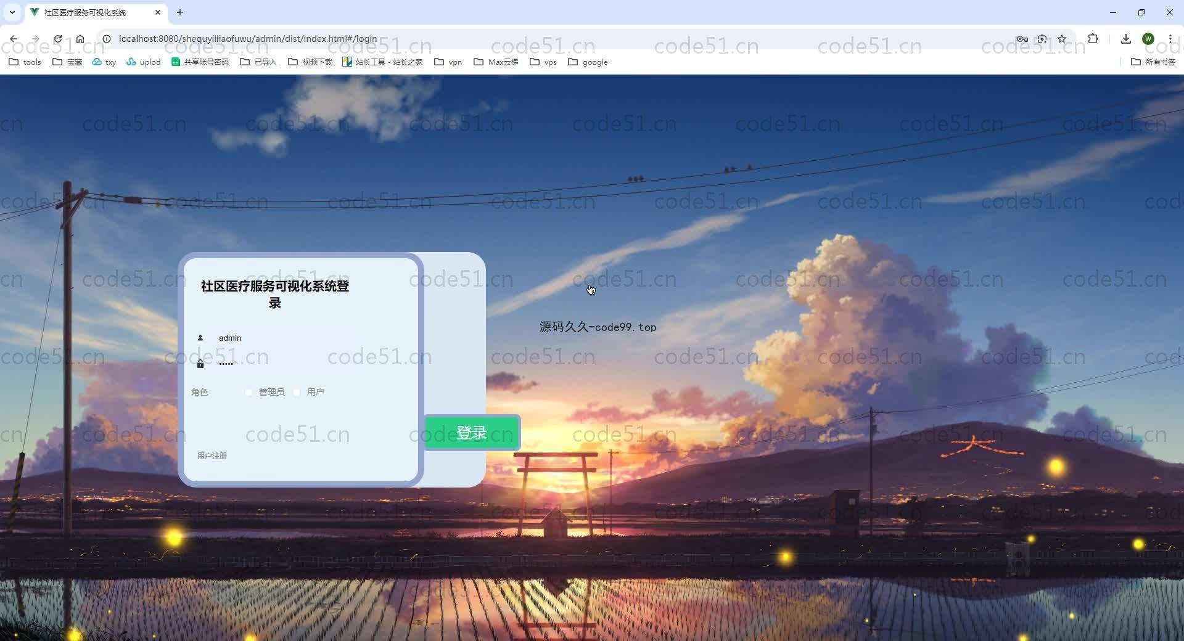Click the 社区医疗服务可视化系统登录 heading

point(275,294)
